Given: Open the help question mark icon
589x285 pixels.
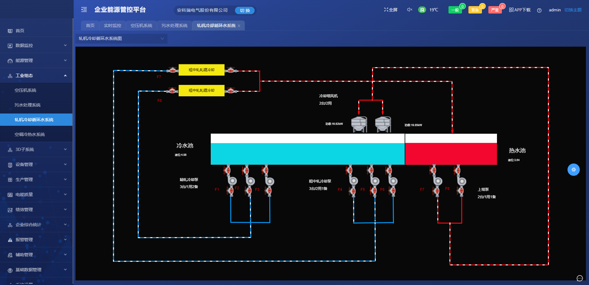Looking at the screenshot, I should [539, 10].
